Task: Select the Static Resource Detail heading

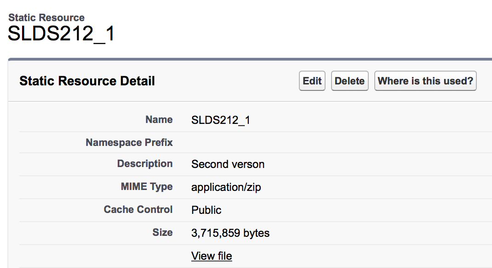Action: tap(87, 81)
